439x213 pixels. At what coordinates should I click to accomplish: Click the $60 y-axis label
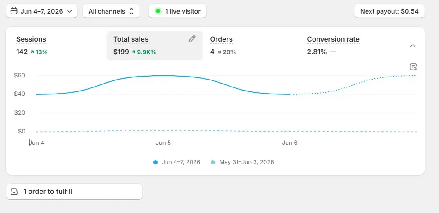tap(20, 76)
